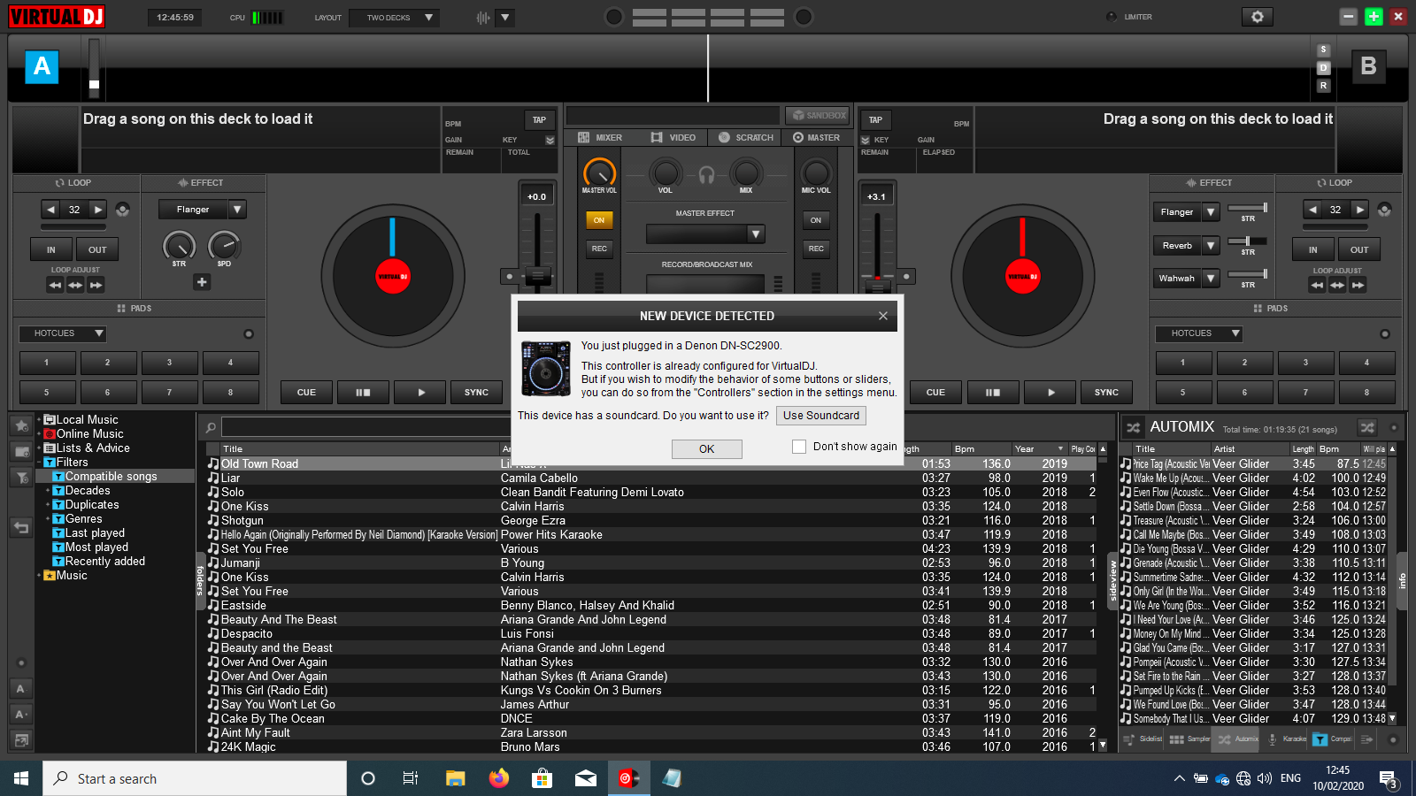Toggle mic REC button
Image resolution: width=1416 pixels, height=796 pixels.
point(816,249)
